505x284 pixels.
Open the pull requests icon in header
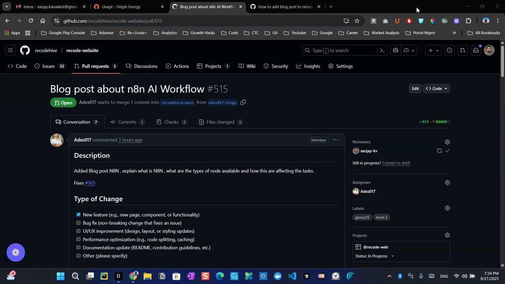(x=462, y=50)
